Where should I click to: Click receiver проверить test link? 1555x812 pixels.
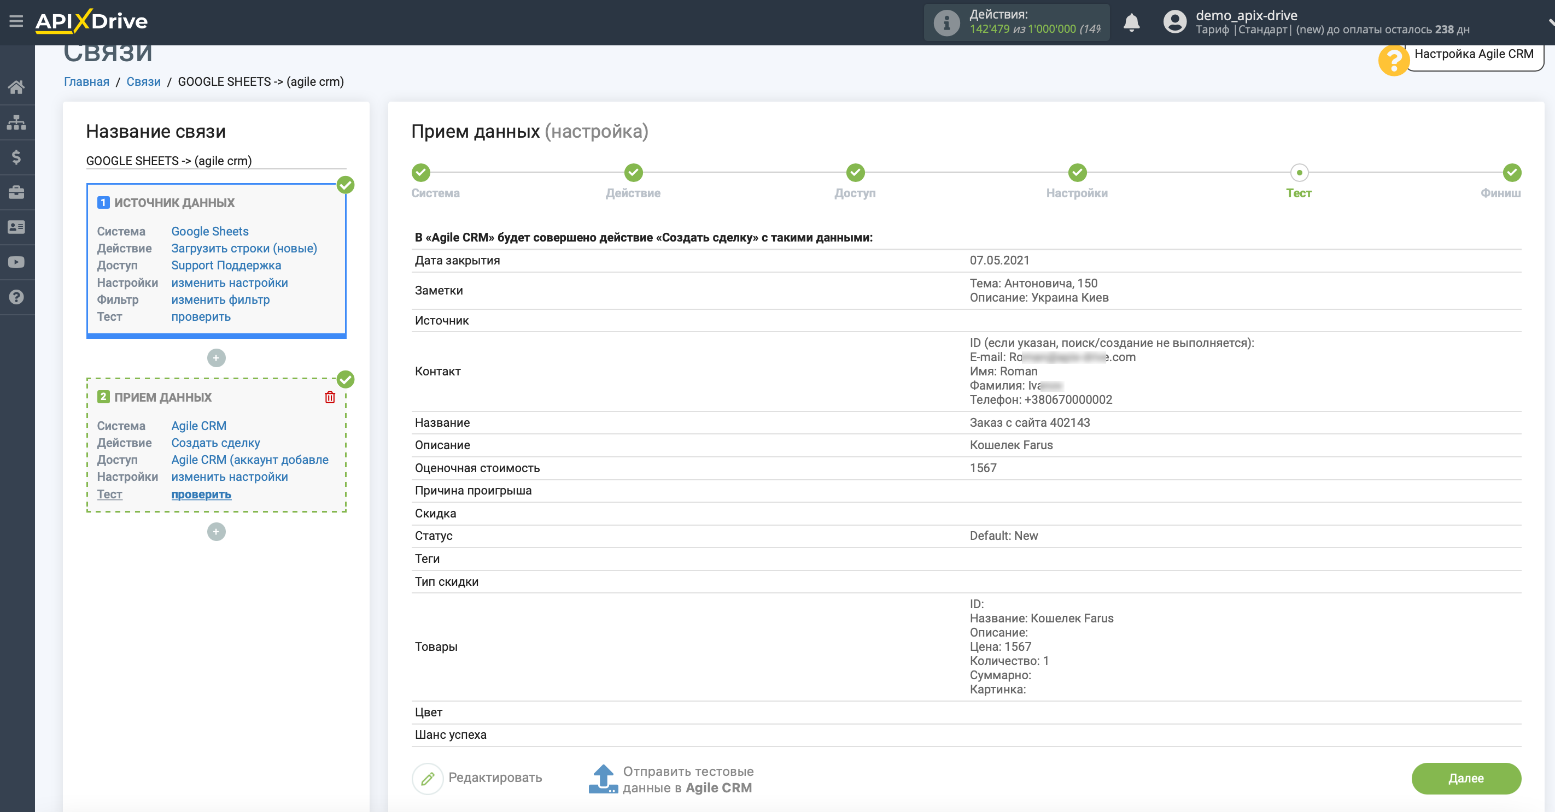(201, 494)
